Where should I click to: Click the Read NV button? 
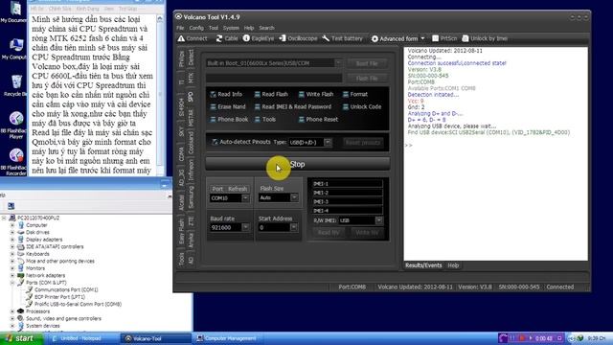tap(329, 233)
